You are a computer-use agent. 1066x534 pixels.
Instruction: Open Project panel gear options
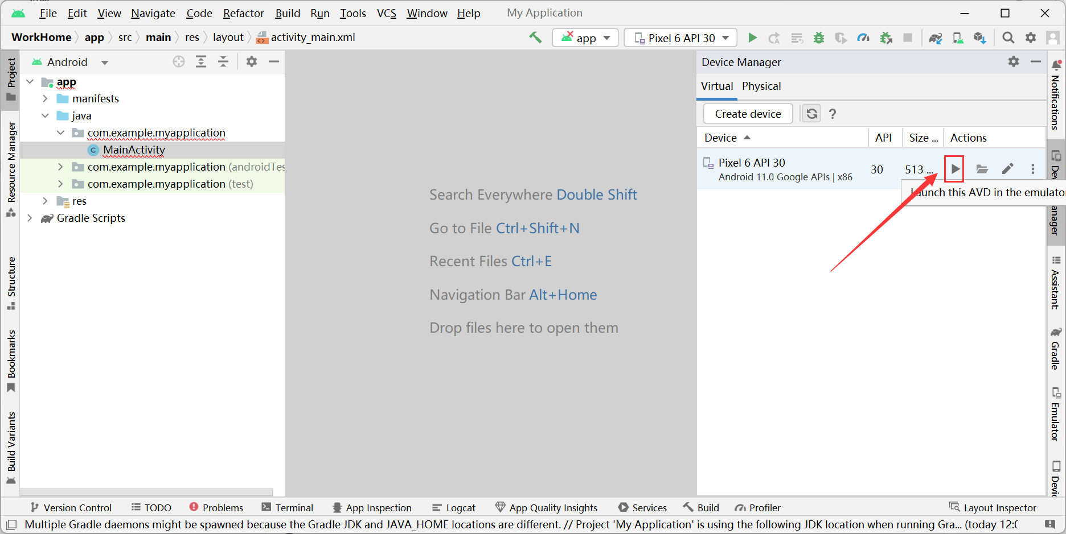[252, 61]
